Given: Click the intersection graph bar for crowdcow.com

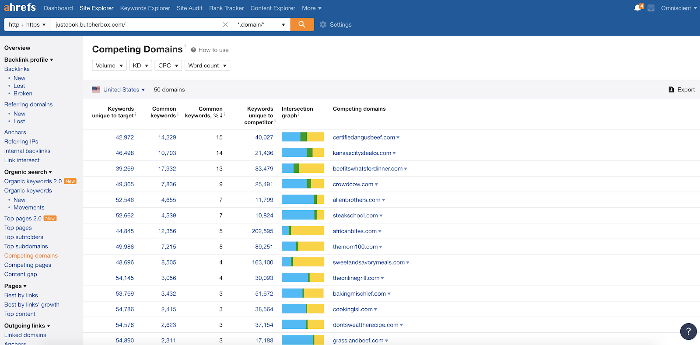Looking at the screenshot, I should (303, 184).
